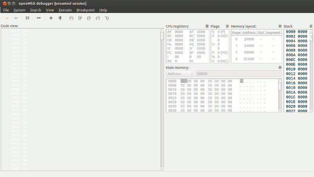
Task: Click the Main memory vertical scrollbar
Action: [x=280, y=95]
